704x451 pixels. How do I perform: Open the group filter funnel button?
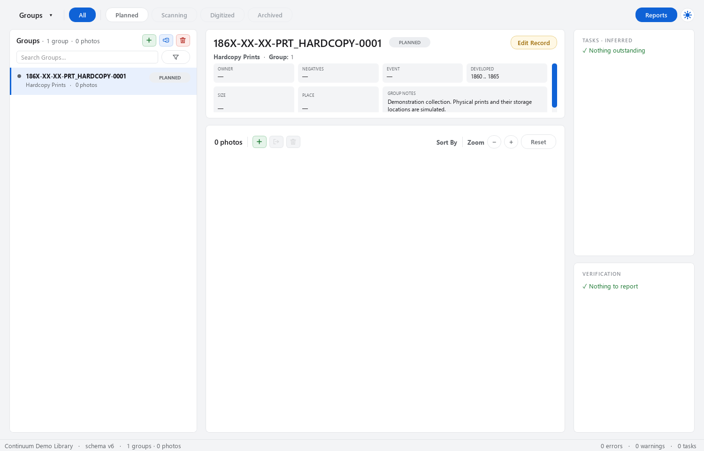(x=176, y=57)
